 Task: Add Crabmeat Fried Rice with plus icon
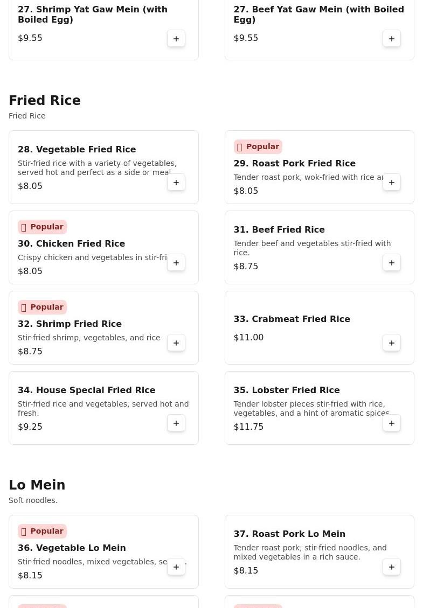pos(392,343)
